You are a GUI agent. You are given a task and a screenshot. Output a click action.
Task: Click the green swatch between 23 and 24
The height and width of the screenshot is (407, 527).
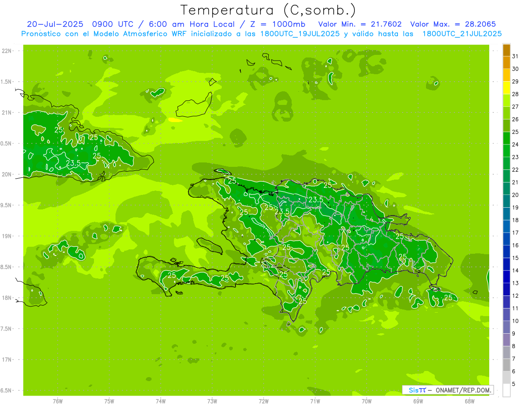(506, 151)
